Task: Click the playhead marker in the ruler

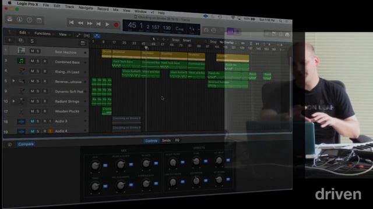Action: tap(146, 48)
